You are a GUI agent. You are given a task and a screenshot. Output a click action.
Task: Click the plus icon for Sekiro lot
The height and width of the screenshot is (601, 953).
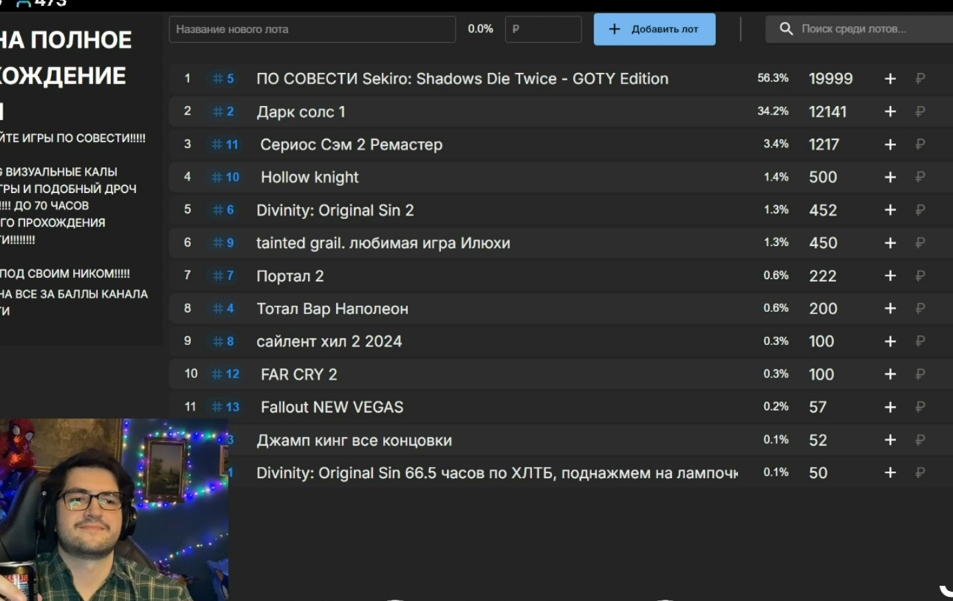click(890, 79)
